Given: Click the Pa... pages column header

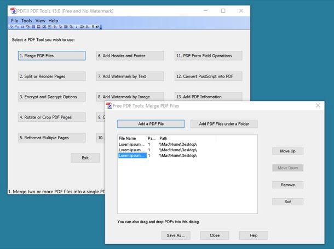Looking at the screenshot, I should click(x=152, y=138).
